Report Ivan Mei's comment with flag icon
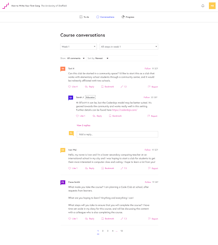This screenshot has width=218, height=245. (153, 168)
